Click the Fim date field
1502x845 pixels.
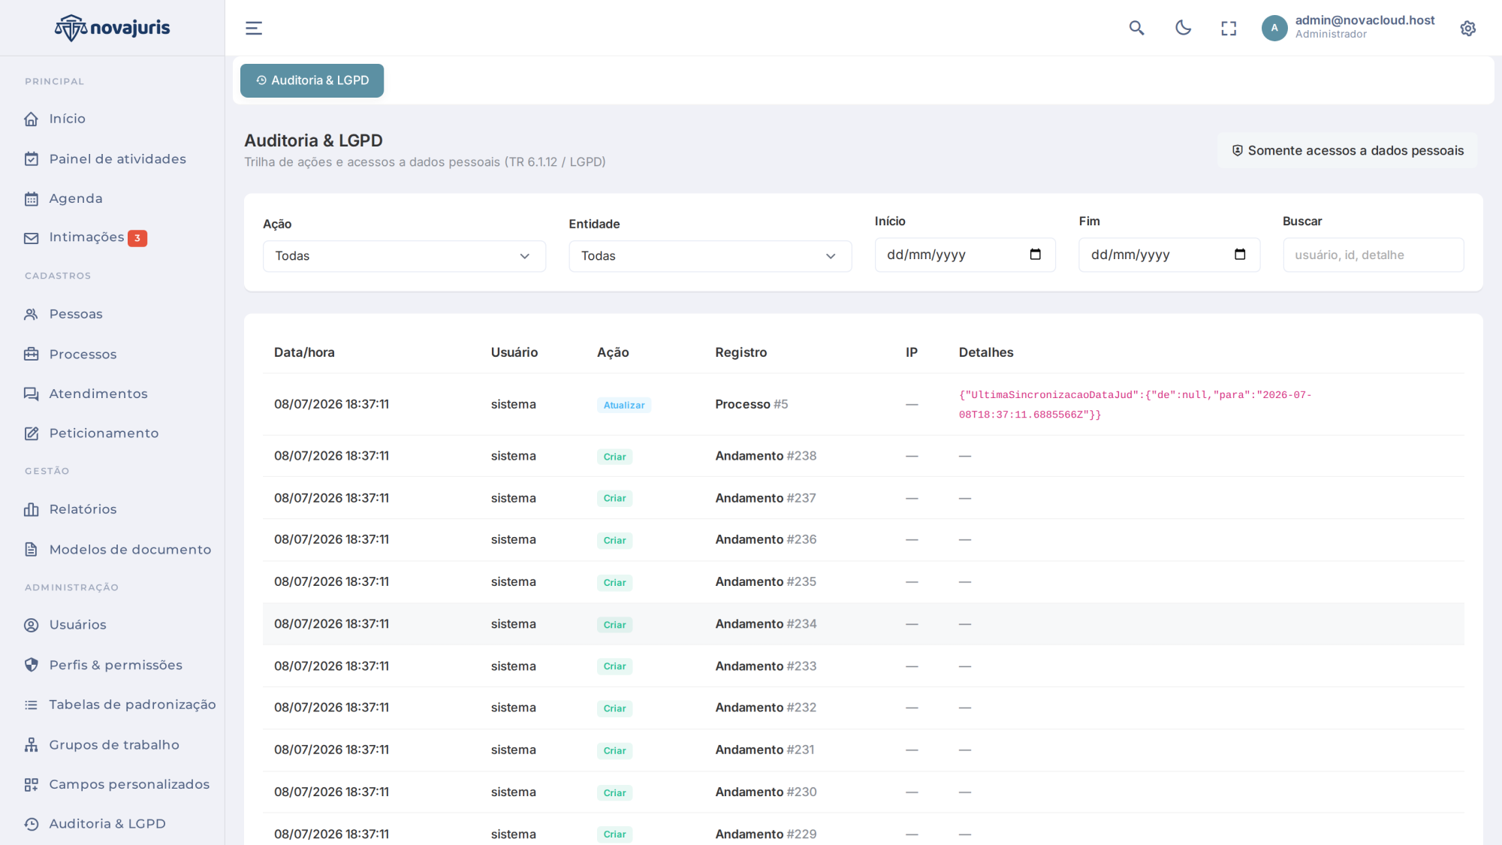[x=1169, y=255]
